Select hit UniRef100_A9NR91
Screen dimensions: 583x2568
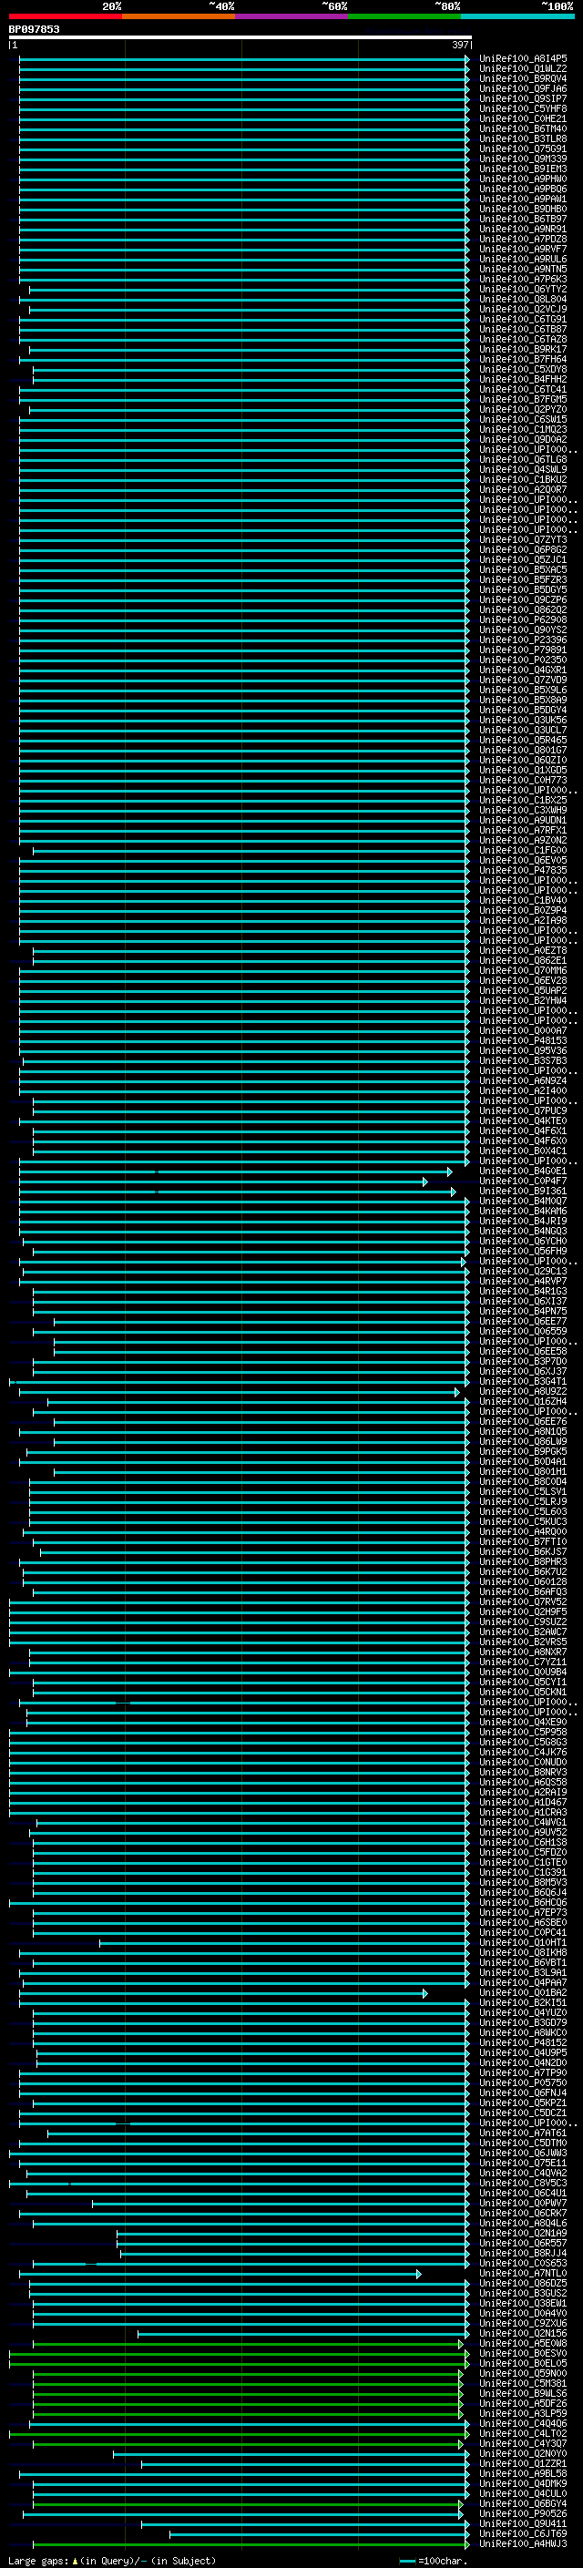coord(523,230)
